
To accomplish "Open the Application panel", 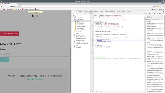I will point(113,12).
